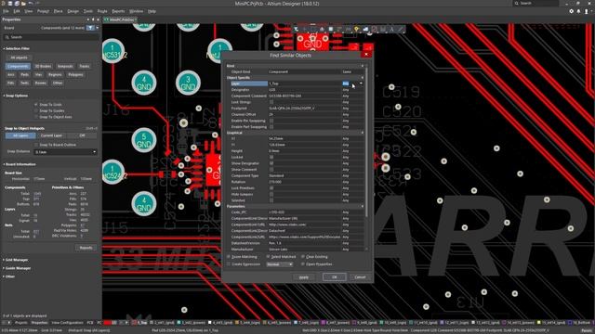Toggle the Components selection filter
Viewport: 595px width, 334px height.
18,66
